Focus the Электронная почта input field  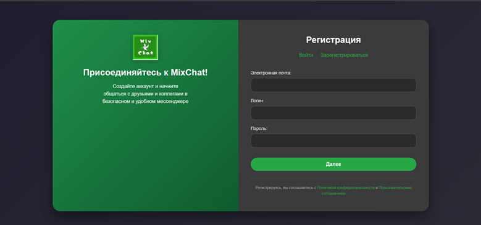tap(333, 85)
